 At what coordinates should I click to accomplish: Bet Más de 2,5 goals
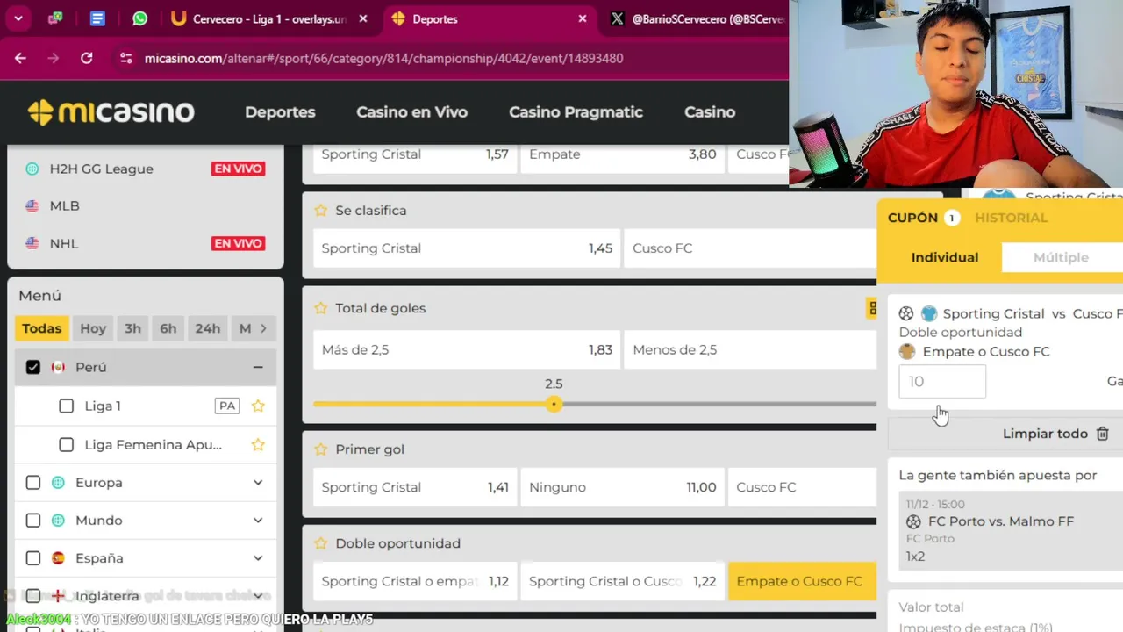(x=467, y=349)
